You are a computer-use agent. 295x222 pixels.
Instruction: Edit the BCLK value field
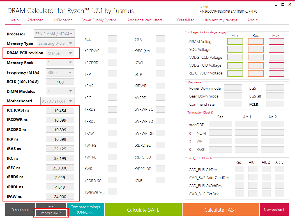(60, 81)
